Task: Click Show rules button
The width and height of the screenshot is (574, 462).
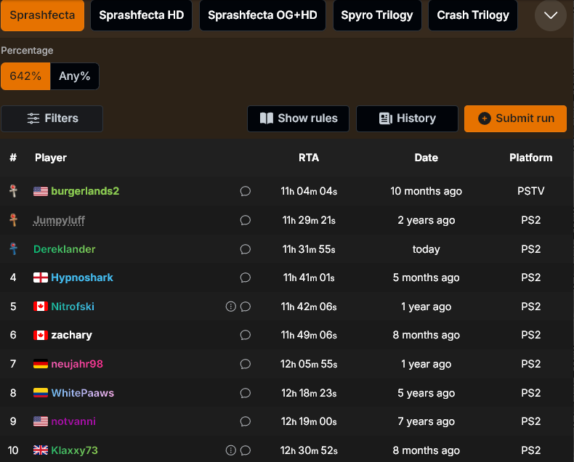Action: [x=298, y=118]
